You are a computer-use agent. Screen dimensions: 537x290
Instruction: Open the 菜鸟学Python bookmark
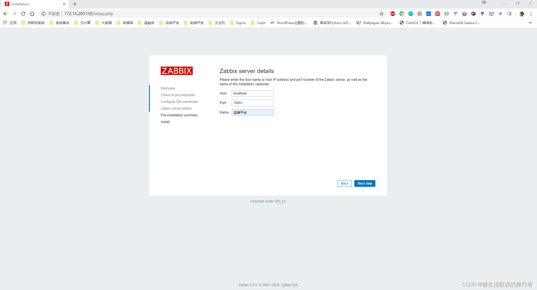click(332, 23)
